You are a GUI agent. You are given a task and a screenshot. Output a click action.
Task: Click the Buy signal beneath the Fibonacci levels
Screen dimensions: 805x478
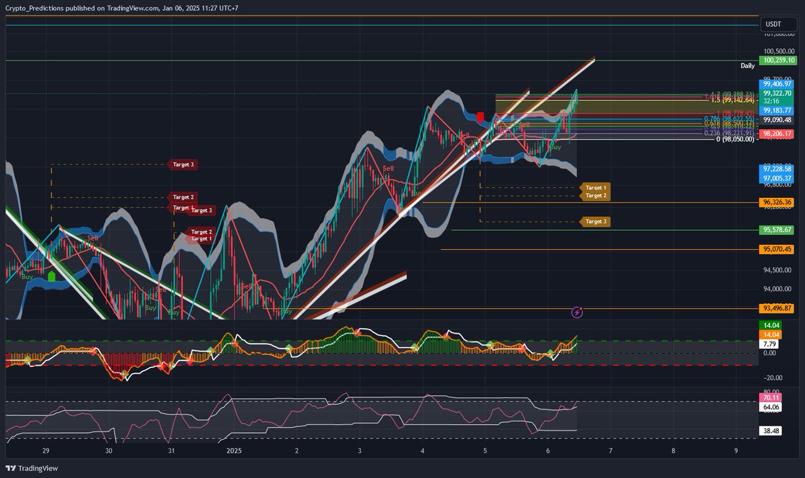coord(555,146)
